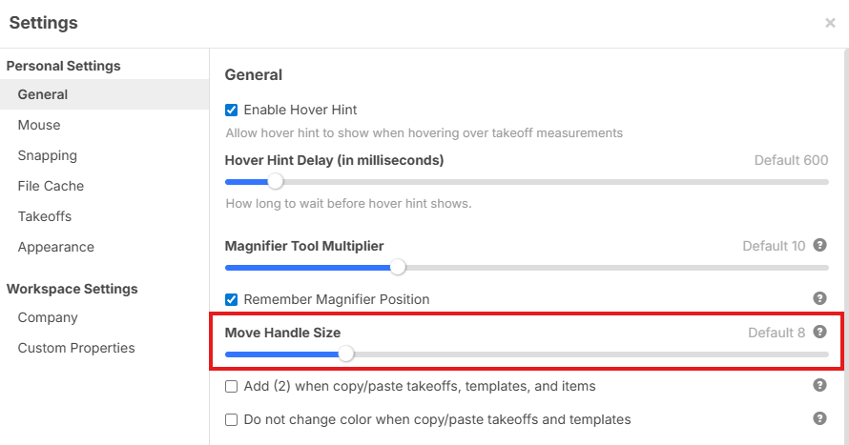Viewport: 849px width, 445px height.
Task: Click the Hover Hint Delay slider handle
Action: tap(276, 181)
